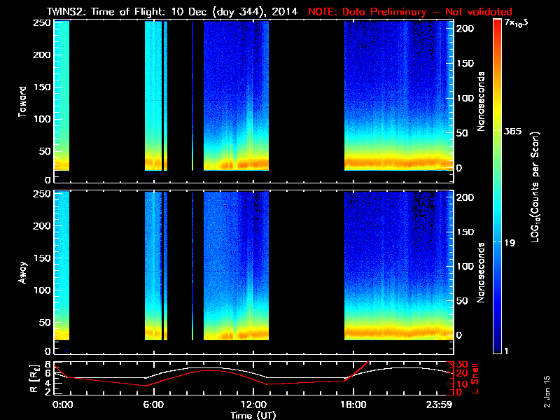Viewport: 560px width, 420px height.
Task: Click the Nanoseconds label beside the Away panel
Action: click(482, 272)
